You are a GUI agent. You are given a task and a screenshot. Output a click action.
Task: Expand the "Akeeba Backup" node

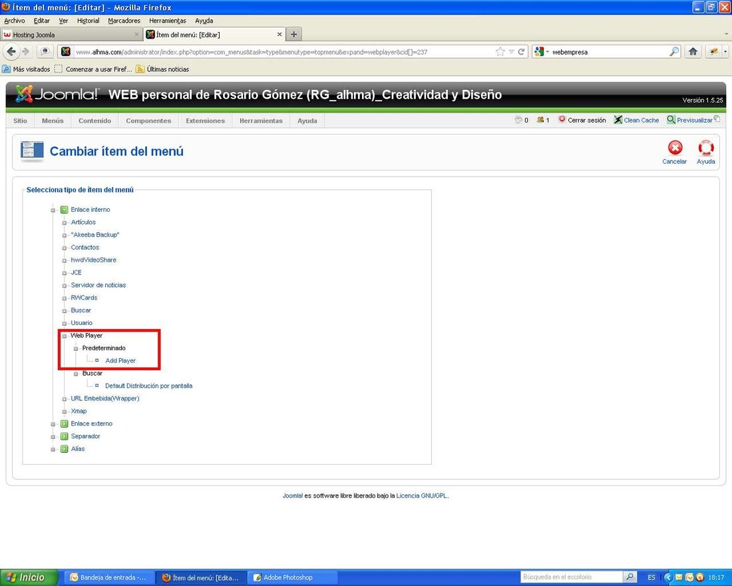[65, 235]
